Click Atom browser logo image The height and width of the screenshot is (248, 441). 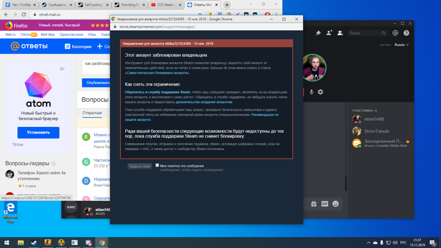(x=38, y=85)
